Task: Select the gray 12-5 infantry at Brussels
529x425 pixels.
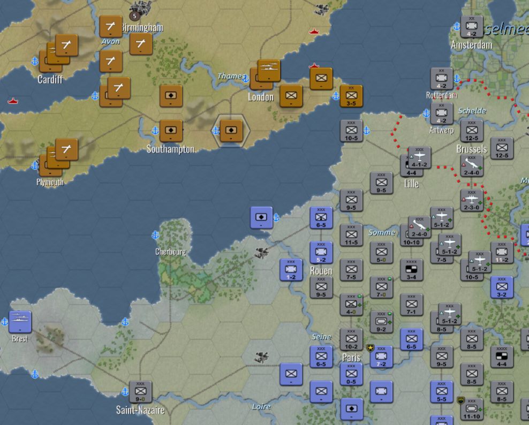Action: tap(472, 131)
